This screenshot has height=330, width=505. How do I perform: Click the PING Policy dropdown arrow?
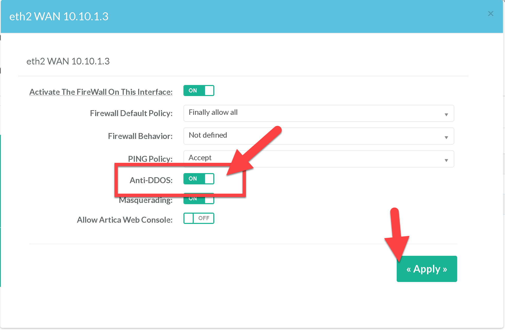446,160
